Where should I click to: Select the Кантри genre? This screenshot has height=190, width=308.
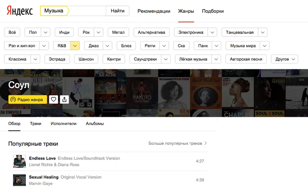coord(114,59)
